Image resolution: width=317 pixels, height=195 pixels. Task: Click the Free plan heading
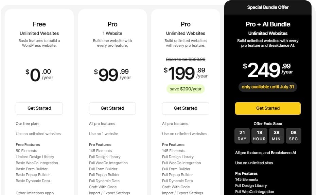click(x=39, y=24)
